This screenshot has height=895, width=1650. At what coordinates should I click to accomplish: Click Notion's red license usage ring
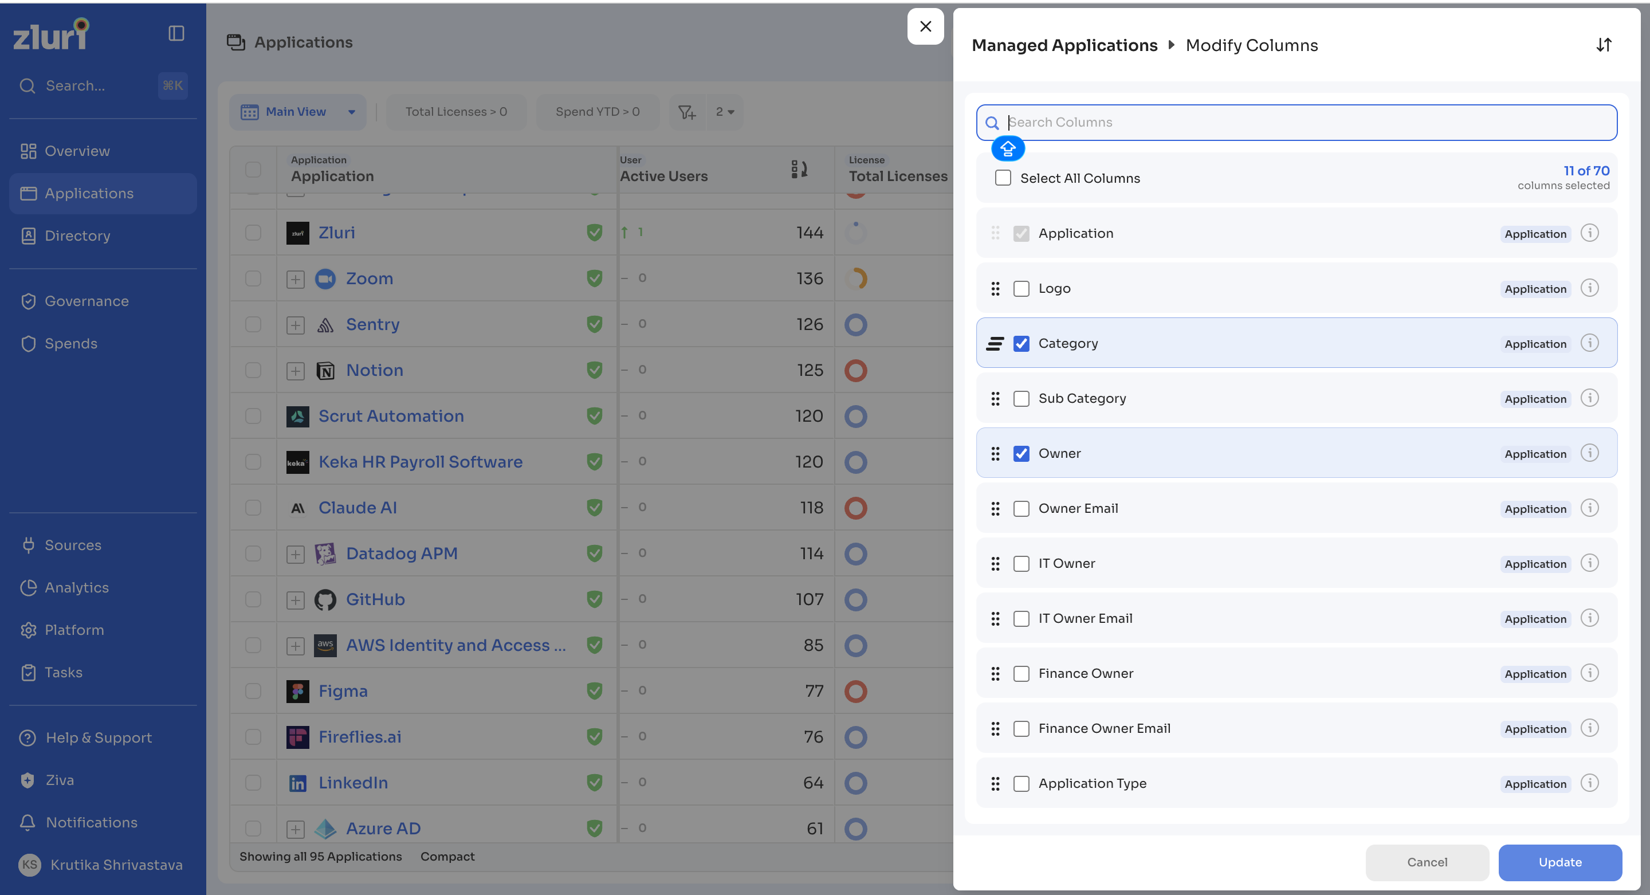(x=855, y=371)
